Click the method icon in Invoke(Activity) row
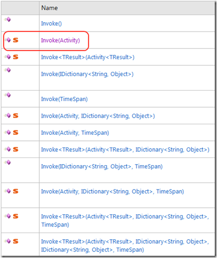The width and height of the screenshot is (217, 258). tap(8, 40)
